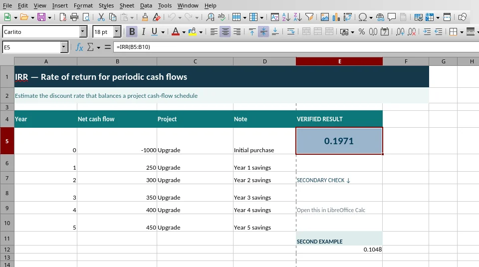Image resolution: width=479 pixels, height=267 pixels.
Task: Click the equals Formula icon
Action: pos(108,47)
